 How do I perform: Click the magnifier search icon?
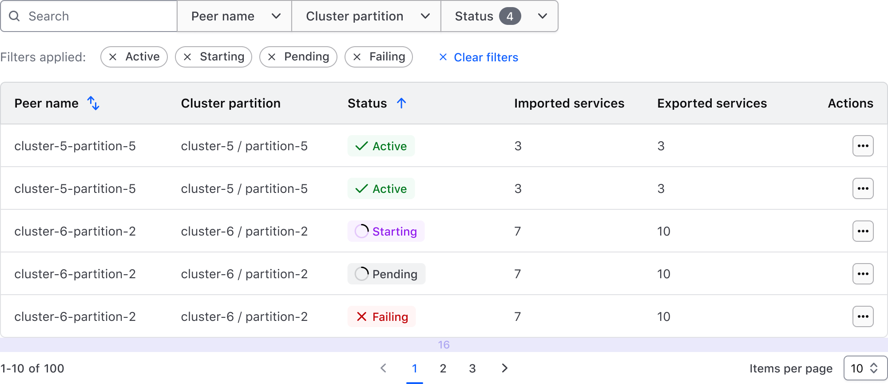pos(14,16)
